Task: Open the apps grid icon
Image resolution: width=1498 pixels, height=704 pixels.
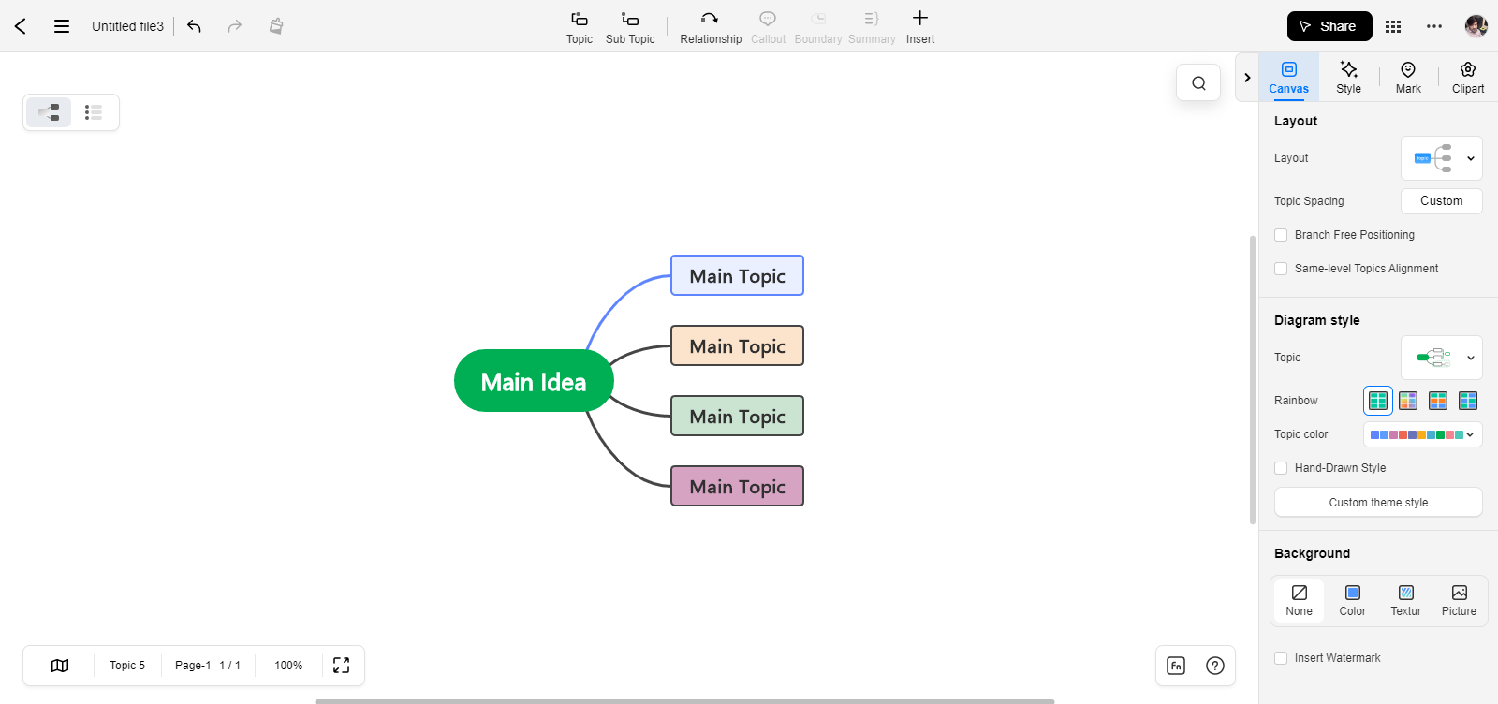Action: pos(1393,26)
